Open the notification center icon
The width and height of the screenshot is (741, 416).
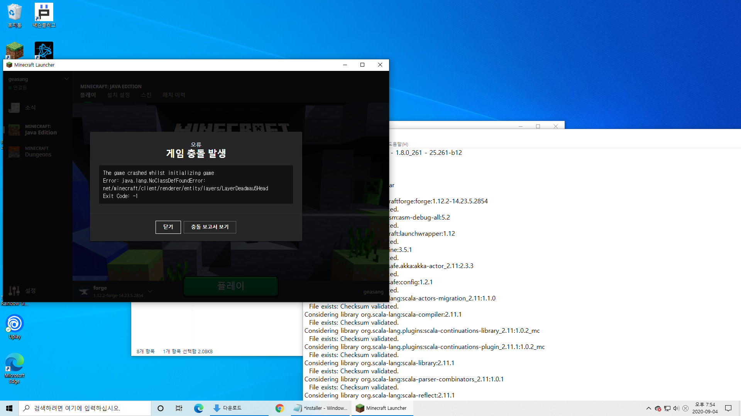click(x=728, y=408)
